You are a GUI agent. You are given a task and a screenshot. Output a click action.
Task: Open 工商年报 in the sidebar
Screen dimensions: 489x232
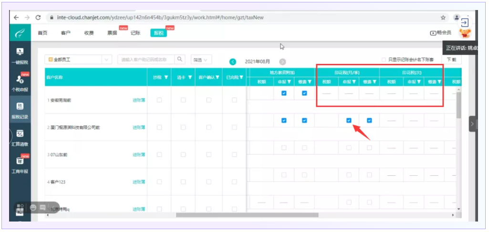tap(20, 164)
